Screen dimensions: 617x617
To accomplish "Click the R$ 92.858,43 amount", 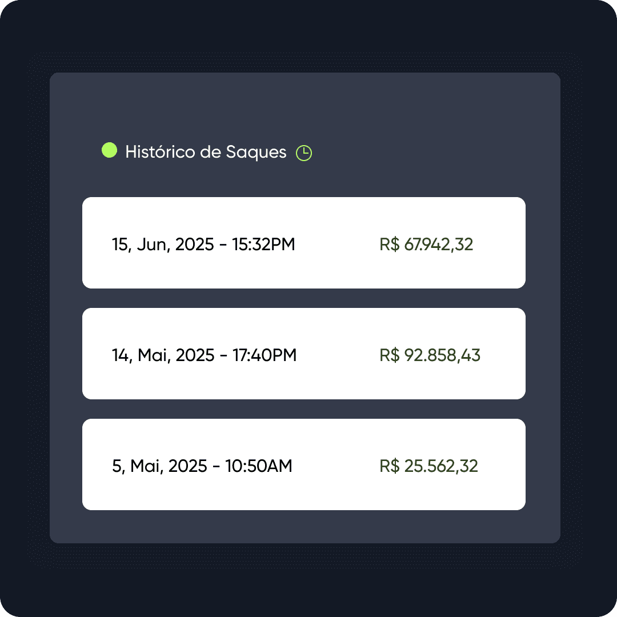I will pos(430,355).
